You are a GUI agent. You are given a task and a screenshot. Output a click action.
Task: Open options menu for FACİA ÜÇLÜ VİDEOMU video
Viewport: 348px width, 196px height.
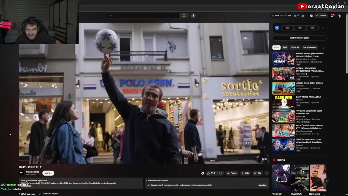tap(326, 126)
